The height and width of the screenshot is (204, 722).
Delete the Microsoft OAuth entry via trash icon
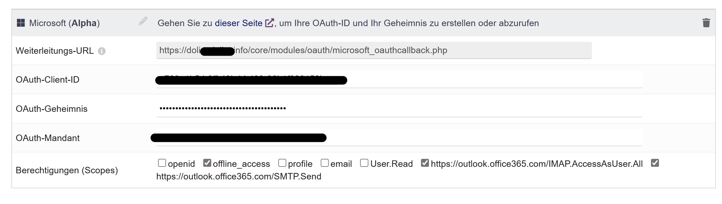point(706,23)
